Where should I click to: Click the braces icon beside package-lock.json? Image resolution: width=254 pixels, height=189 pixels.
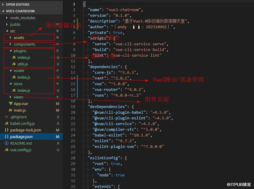pyautogui.click(x=7, y=130)
